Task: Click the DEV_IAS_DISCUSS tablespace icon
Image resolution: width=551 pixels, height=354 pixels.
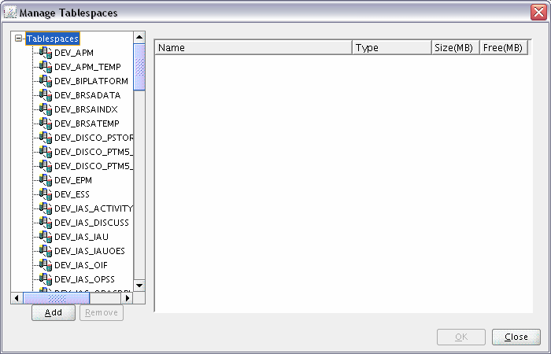Action: pos(46,223)
